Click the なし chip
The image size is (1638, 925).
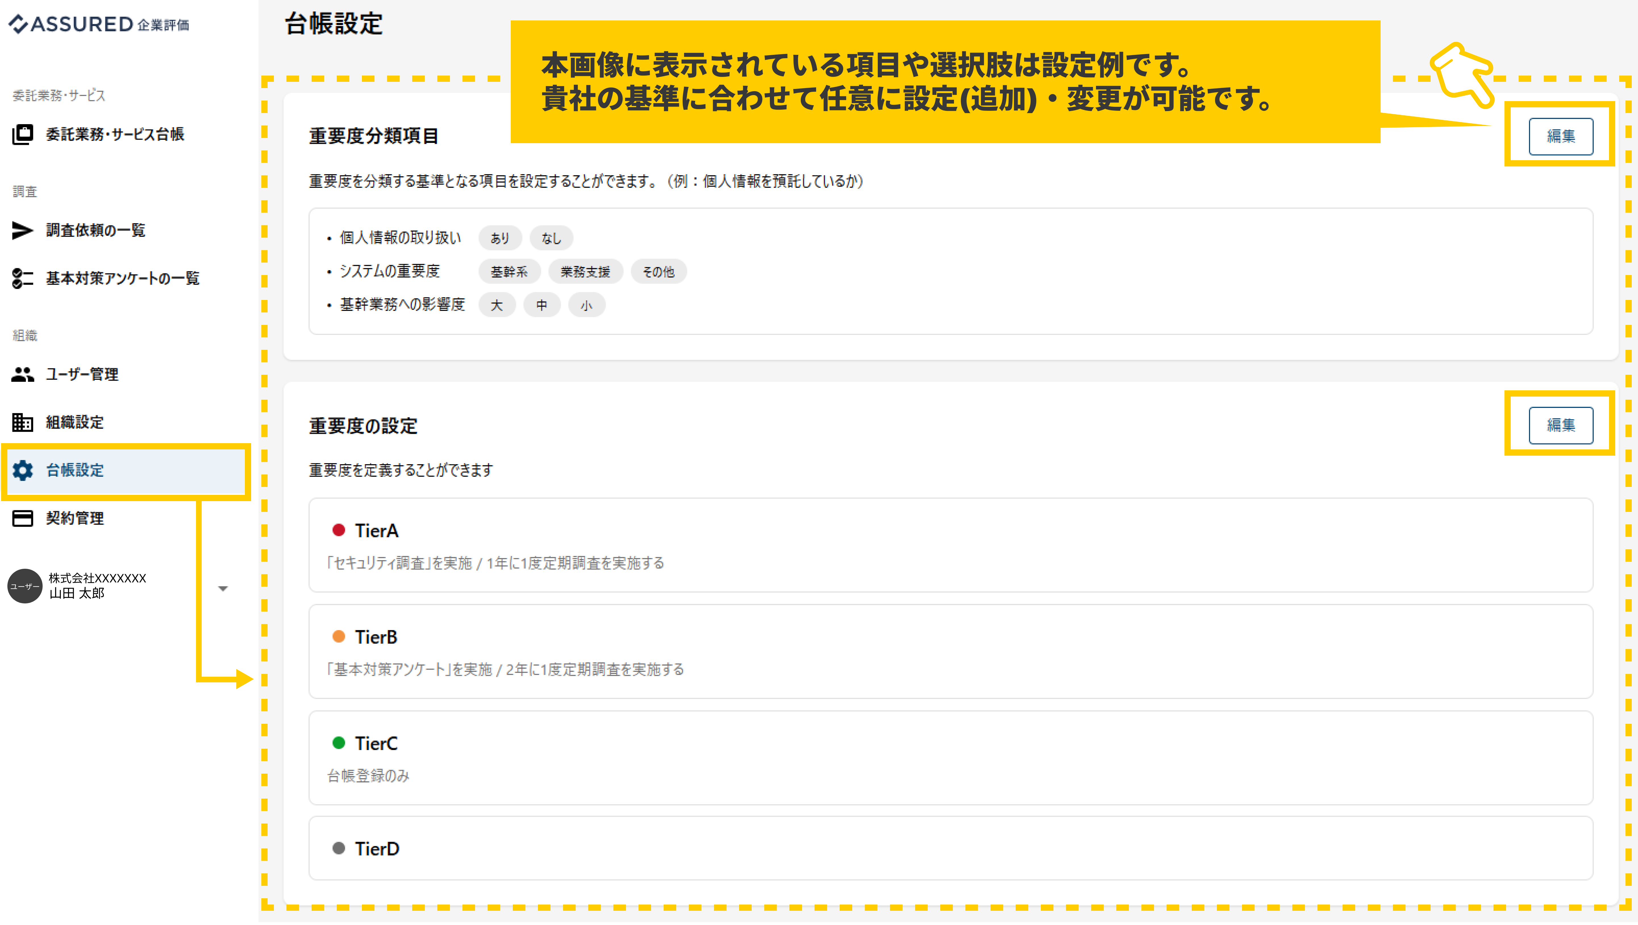(551, 238)
